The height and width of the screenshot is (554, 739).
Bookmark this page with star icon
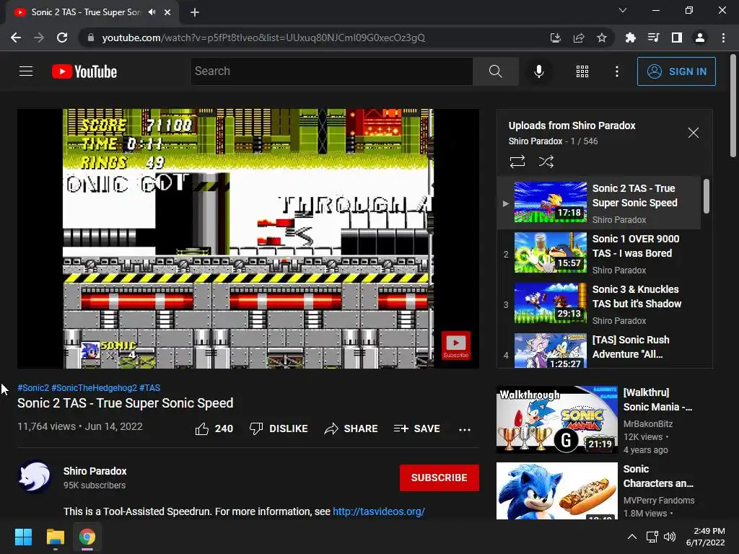click(602, 38)
